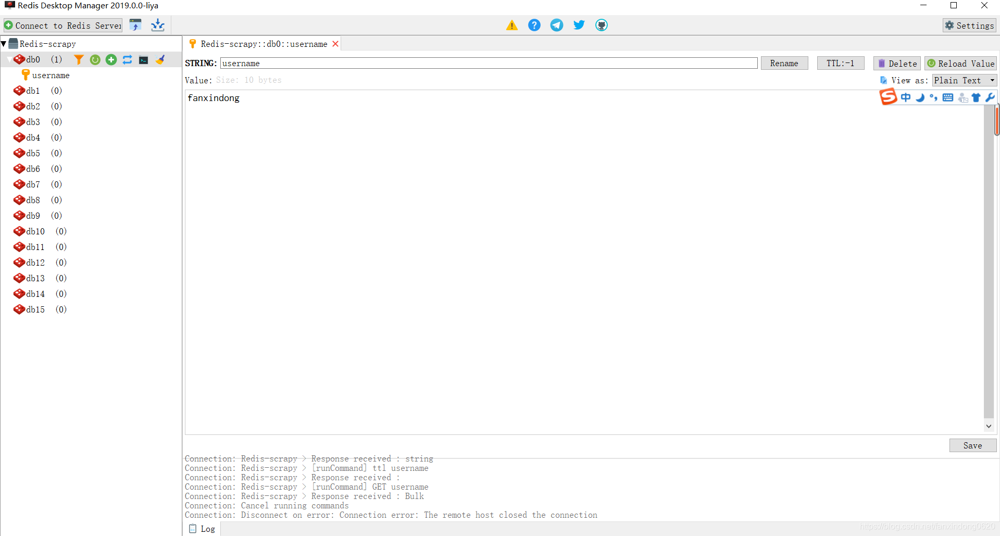Click the db0 red Redis cube icon

19,59
